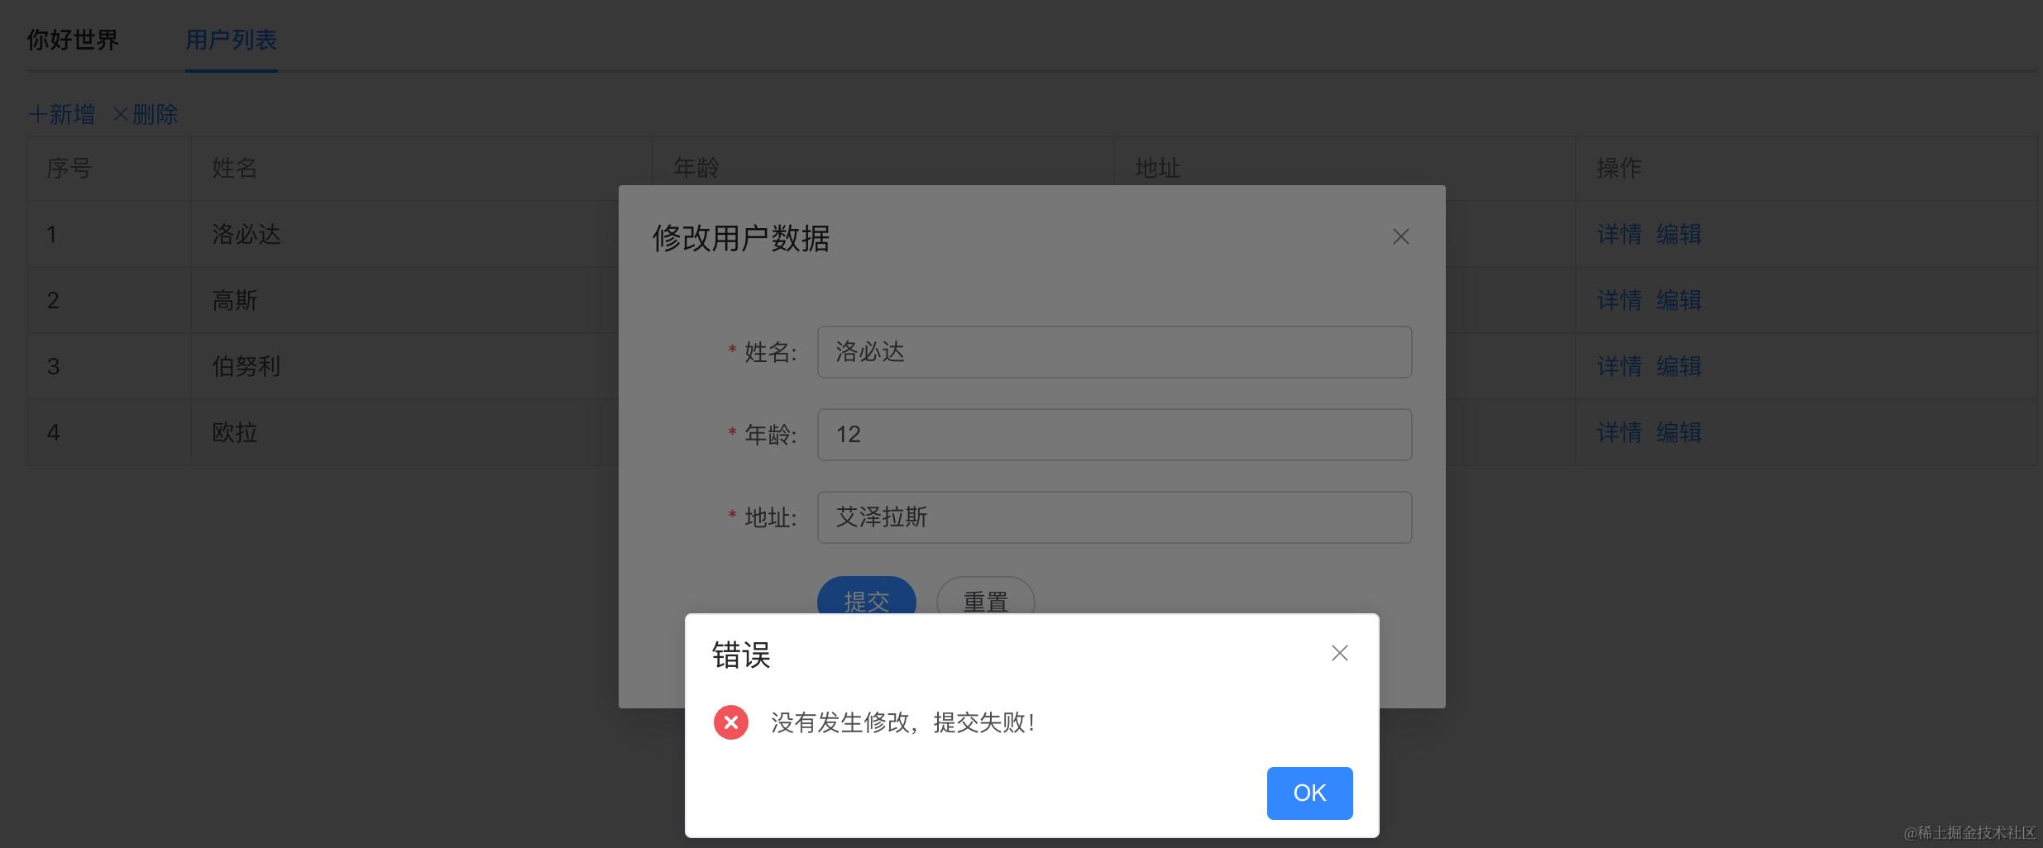Click the 重置 reset button
Image resolution: width=2043 pixels, height=848 pixels.
[x=985, y=596]
